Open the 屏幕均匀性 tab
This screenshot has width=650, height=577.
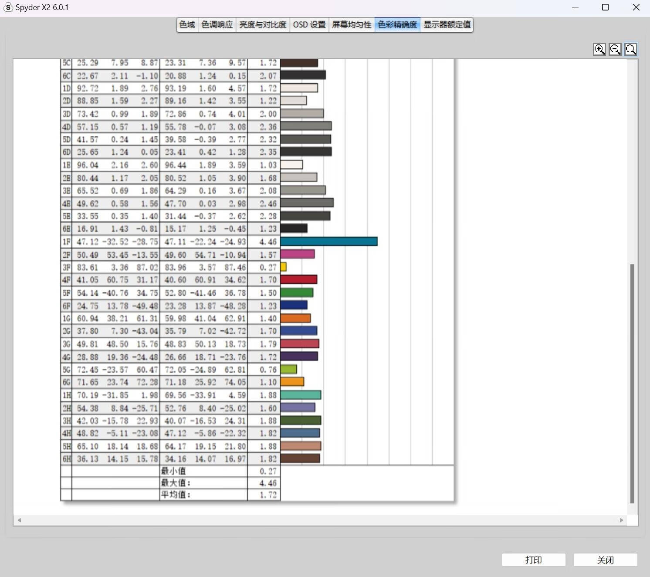click(352, 25)
